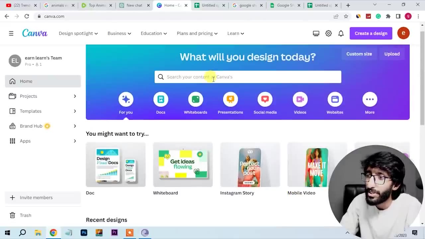Click Invite members
This screenshot has height=239, width=425.
43,198
